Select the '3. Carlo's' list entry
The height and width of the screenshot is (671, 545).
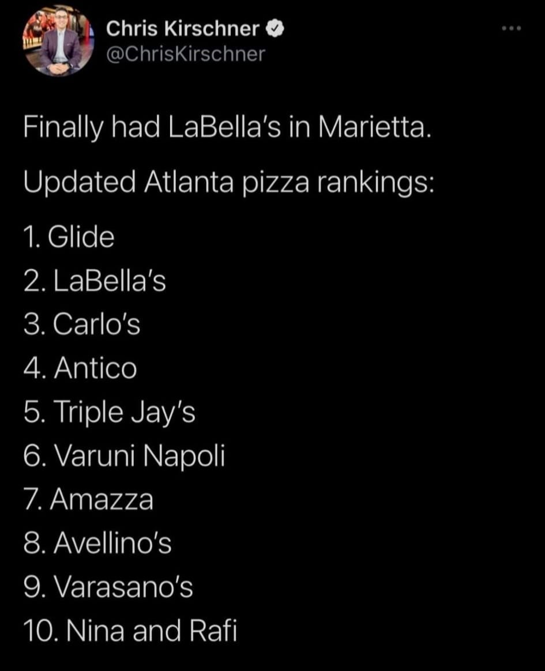pyautogui.click(x=82, y=325)
